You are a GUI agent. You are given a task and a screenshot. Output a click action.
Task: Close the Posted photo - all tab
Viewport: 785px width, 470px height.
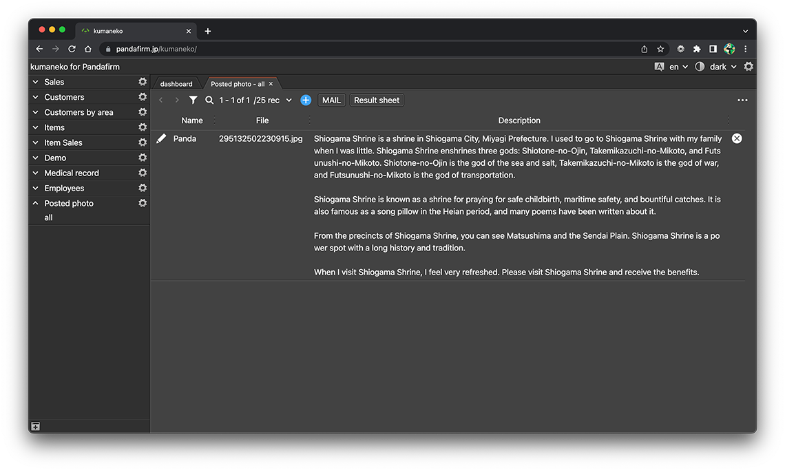(x=271, y=84)
